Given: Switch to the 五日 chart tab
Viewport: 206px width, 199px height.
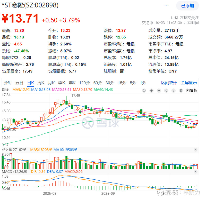Looking at the screenshot, I should (19, 83).
